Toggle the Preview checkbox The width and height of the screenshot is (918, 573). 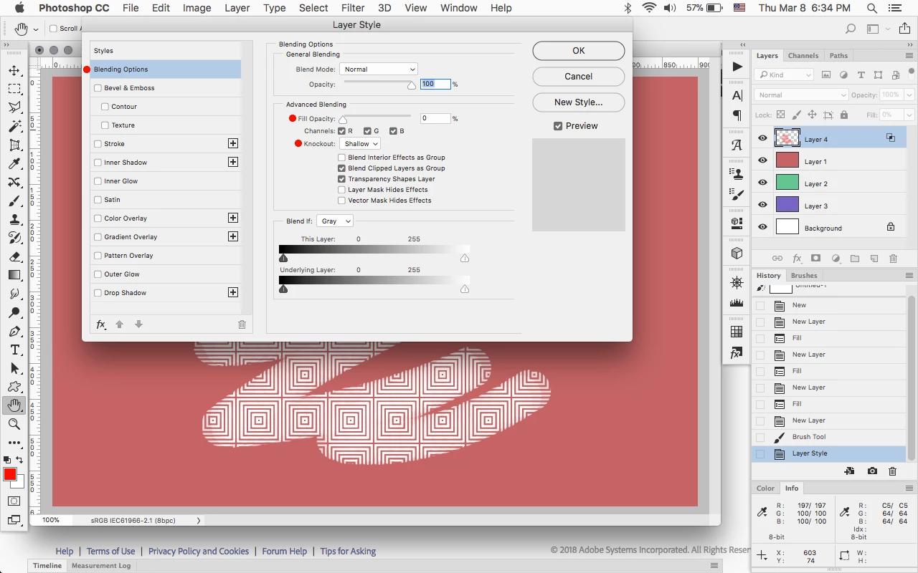[558, 126]
